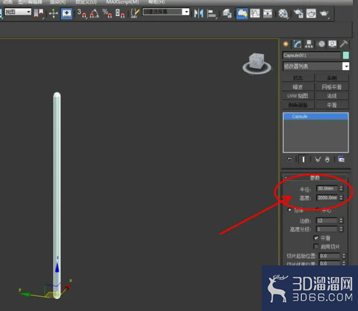Click Remove Modifier trash icon

pyautogui.click(x=327, y=159)
